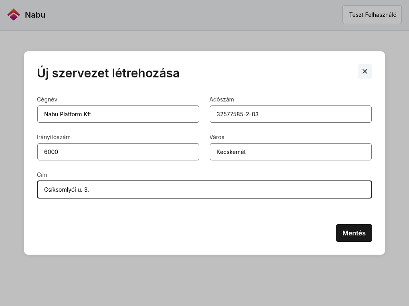Click the Irányítószám label
Screen dimensions: 409x306
pos(54,137)
